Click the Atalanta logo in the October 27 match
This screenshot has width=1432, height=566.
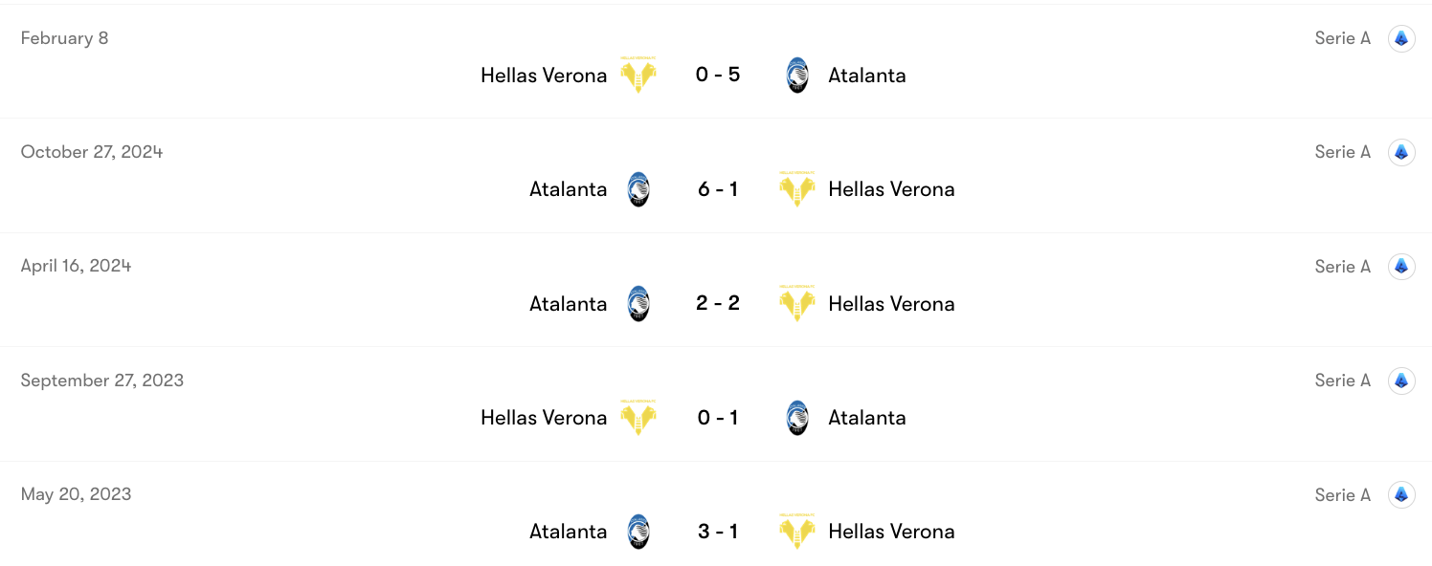(638, 188)
